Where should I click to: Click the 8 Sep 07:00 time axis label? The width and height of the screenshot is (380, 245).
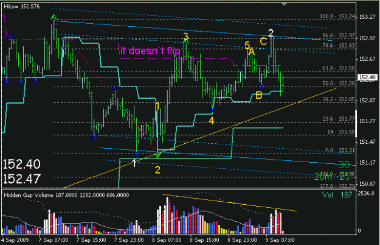(167, 240)
